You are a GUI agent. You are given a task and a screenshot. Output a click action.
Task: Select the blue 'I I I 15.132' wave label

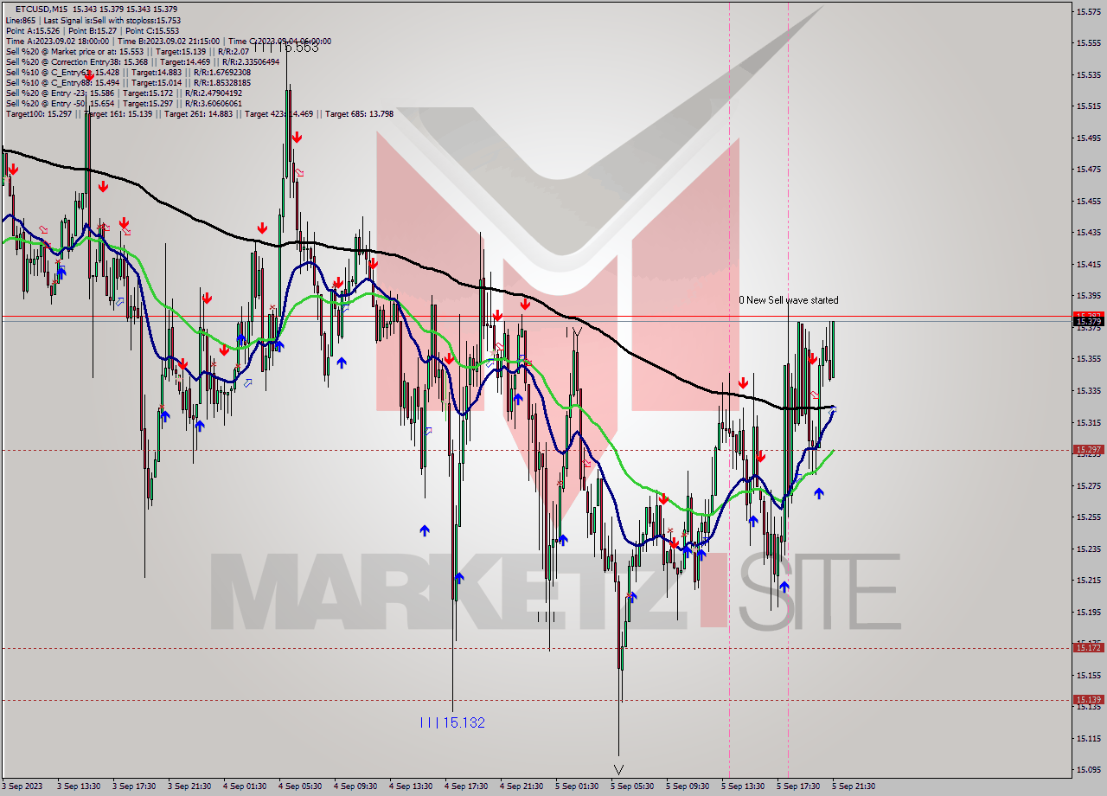[451, 722]
